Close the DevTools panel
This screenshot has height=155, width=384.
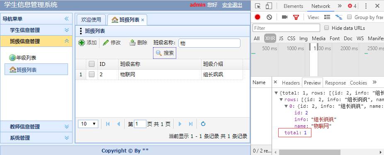[x=377, y=6]
